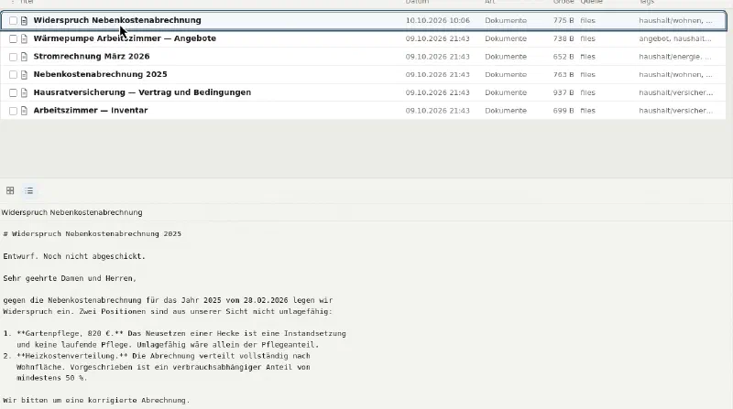Click size value 937 B
This screenshot has height=409, width=733.
[x=563, y=92]
